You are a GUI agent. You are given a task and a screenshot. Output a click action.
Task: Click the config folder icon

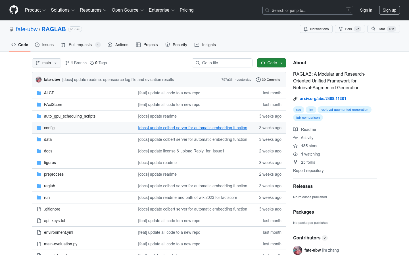[39, 128]
